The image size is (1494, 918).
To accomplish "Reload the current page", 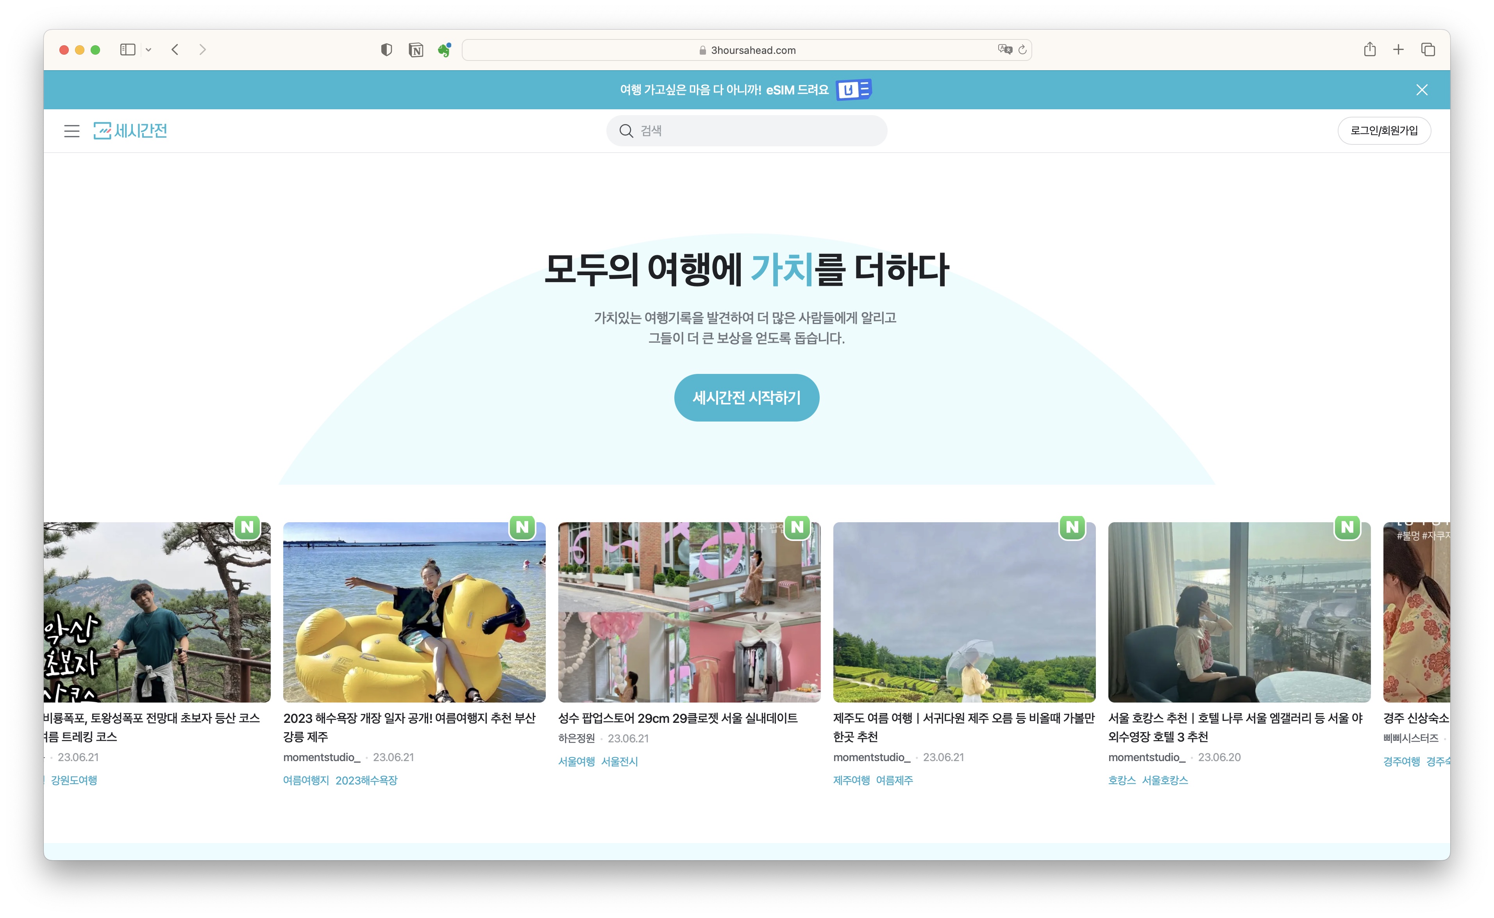I will pyautogui.click(x=1022, y=50).
